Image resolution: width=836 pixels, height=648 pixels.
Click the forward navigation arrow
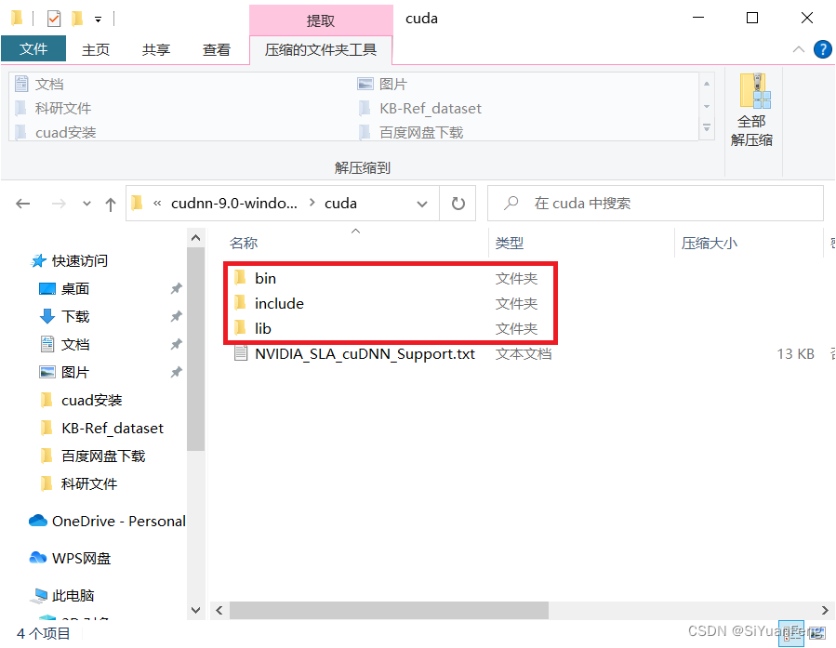pyautogui.click(x=59, y=204)
